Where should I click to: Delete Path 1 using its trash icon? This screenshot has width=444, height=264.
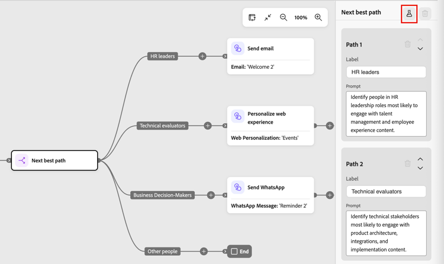coord(407,44)
